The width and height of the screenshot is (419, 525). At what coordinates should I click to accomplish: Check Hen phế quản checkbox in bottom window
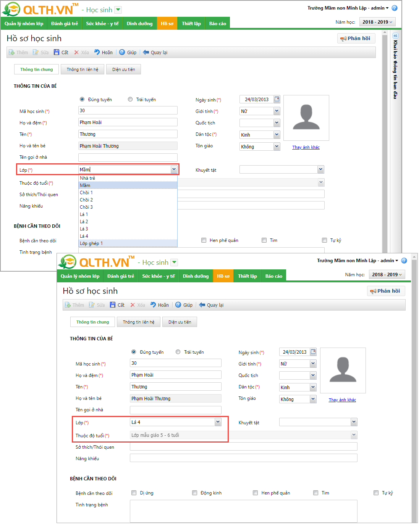coord(256,493)
